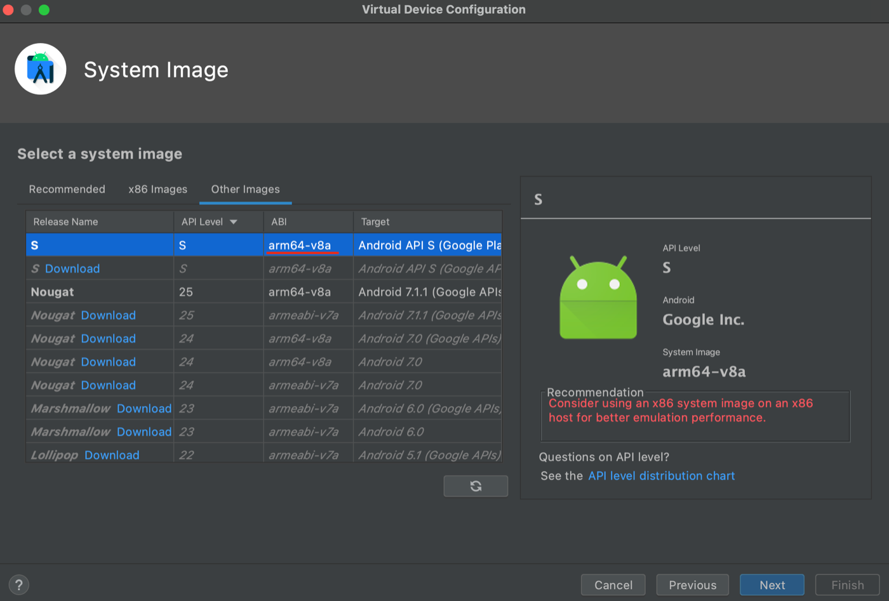Click the ABI column header
The height and width of the screenshot is (601, 889).
(308, 221)
